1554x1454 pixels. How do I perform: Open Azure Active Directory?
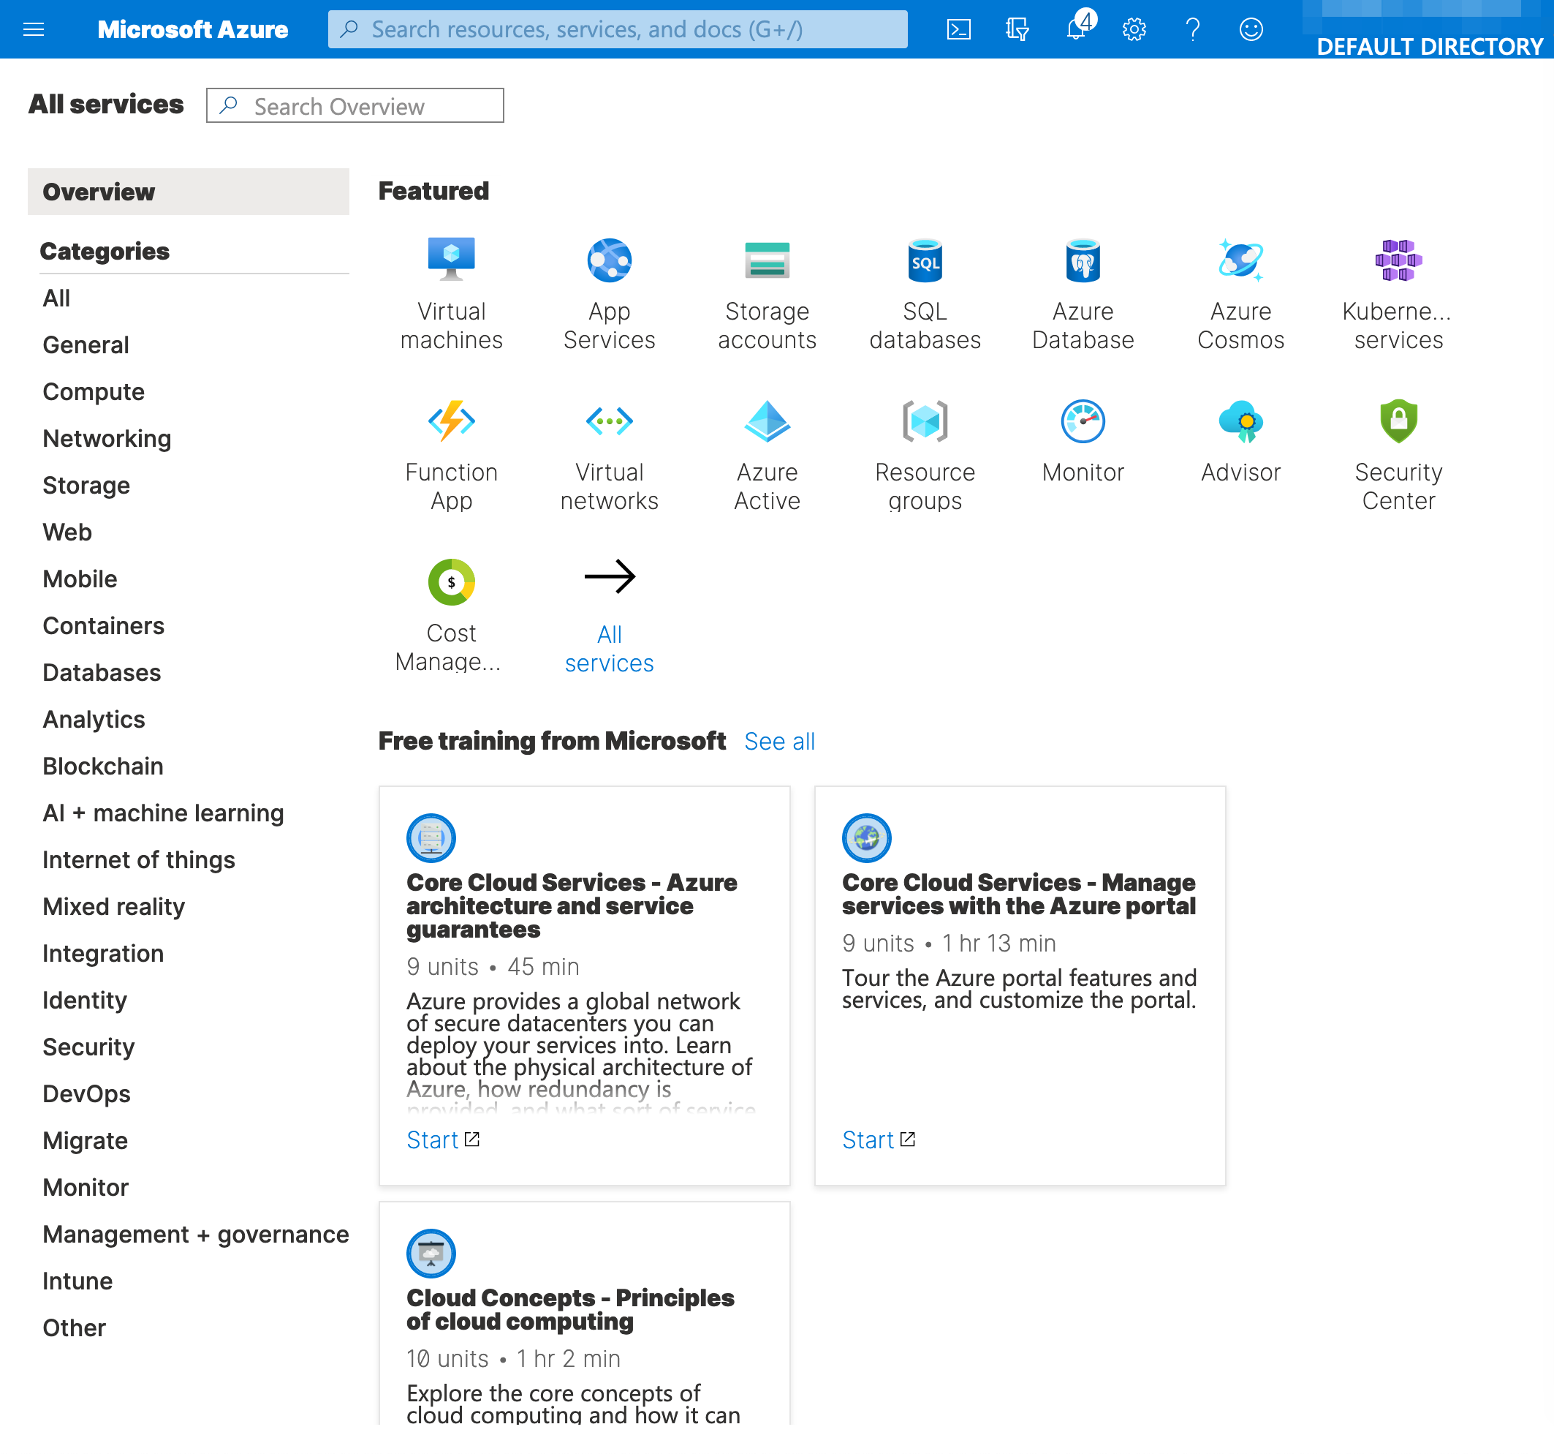pyautogui.click(x=767, y=456)
